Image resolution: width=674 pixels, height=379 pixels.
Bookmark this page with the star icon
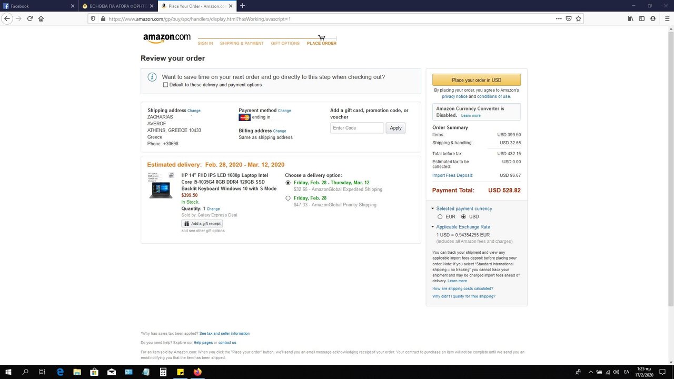click(x=578, y=18)
